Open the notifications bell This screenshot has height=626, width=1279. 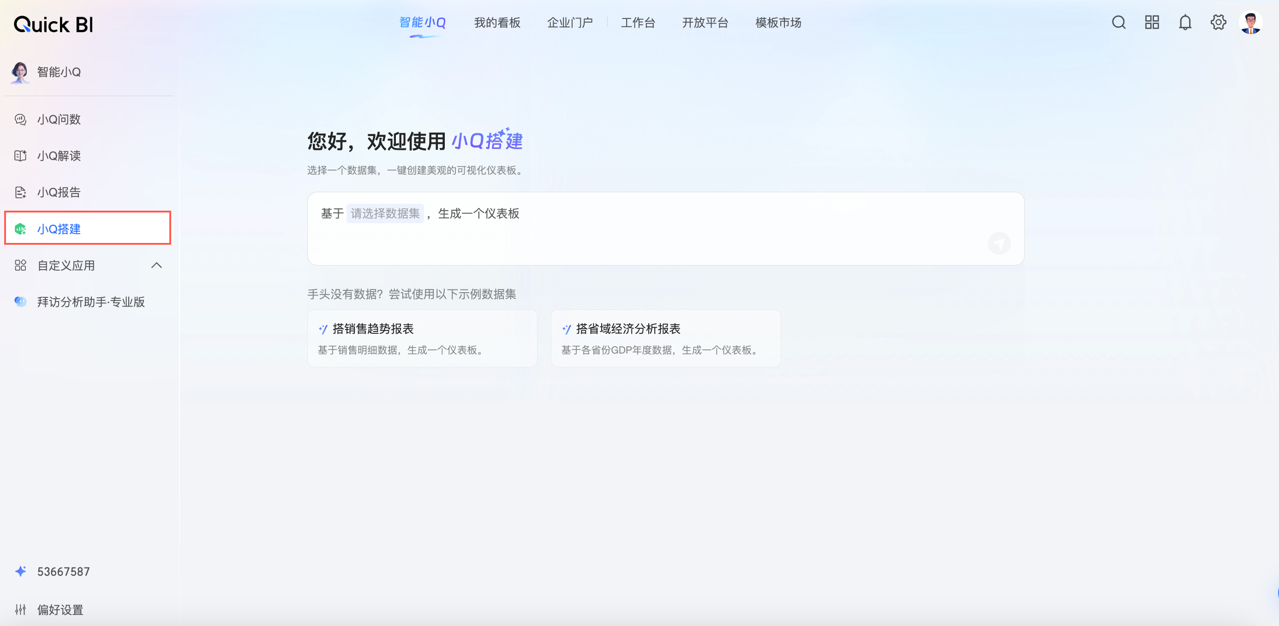pos(1185,22)
